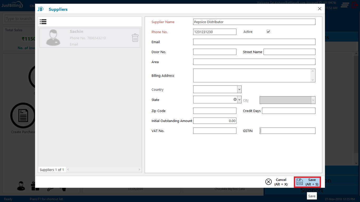Click the Cancel circled-x icon
Image resolution: width=360 pixels, height=202 pixels.
coord(268,182)
